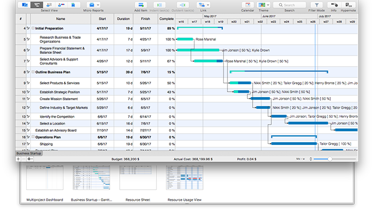The image size is (374, 210).
Task: Click the Link tasks icon
Action: (x=201, y=5)
